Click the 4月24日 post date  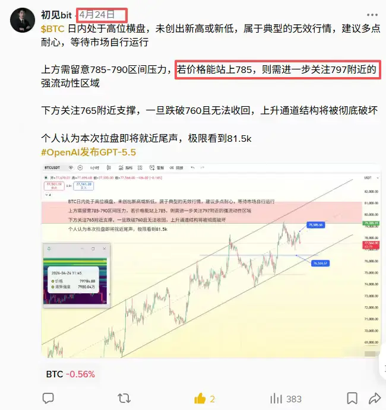tap(97, 15)
